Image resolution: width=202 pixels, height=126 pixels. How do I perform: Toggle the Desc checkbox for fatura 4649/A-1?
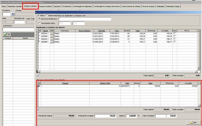[x=175, y=39]
